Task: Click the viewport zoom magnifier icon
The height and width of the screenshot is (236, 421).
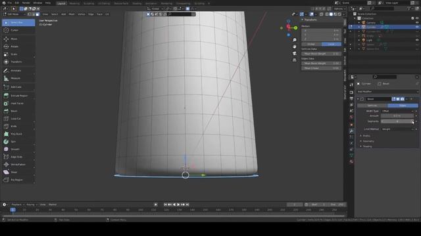Action: [295, 40]
